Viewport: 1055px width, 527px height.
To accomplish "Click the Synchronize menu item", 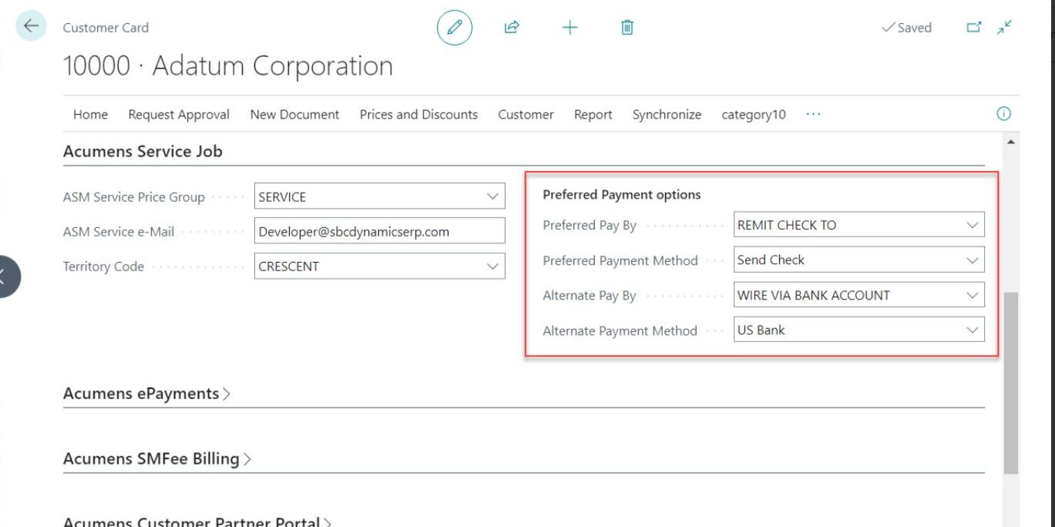I will pyautogui.click(x=666, y=114).
